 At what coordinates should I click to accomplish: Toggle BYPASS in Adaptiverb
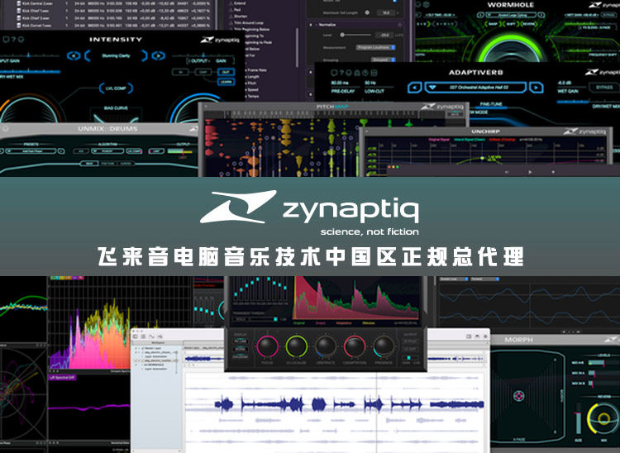tap(603, 87)
